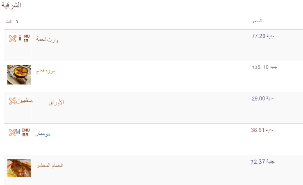
Task: Click the الشرقية section heading
Action: click(x=11, y=5)
